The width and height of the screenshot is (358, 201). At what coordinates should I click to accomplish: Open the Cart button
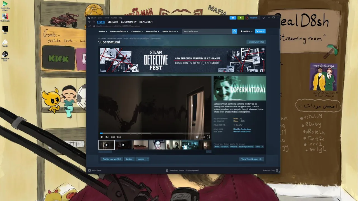(x=260, y=31)
